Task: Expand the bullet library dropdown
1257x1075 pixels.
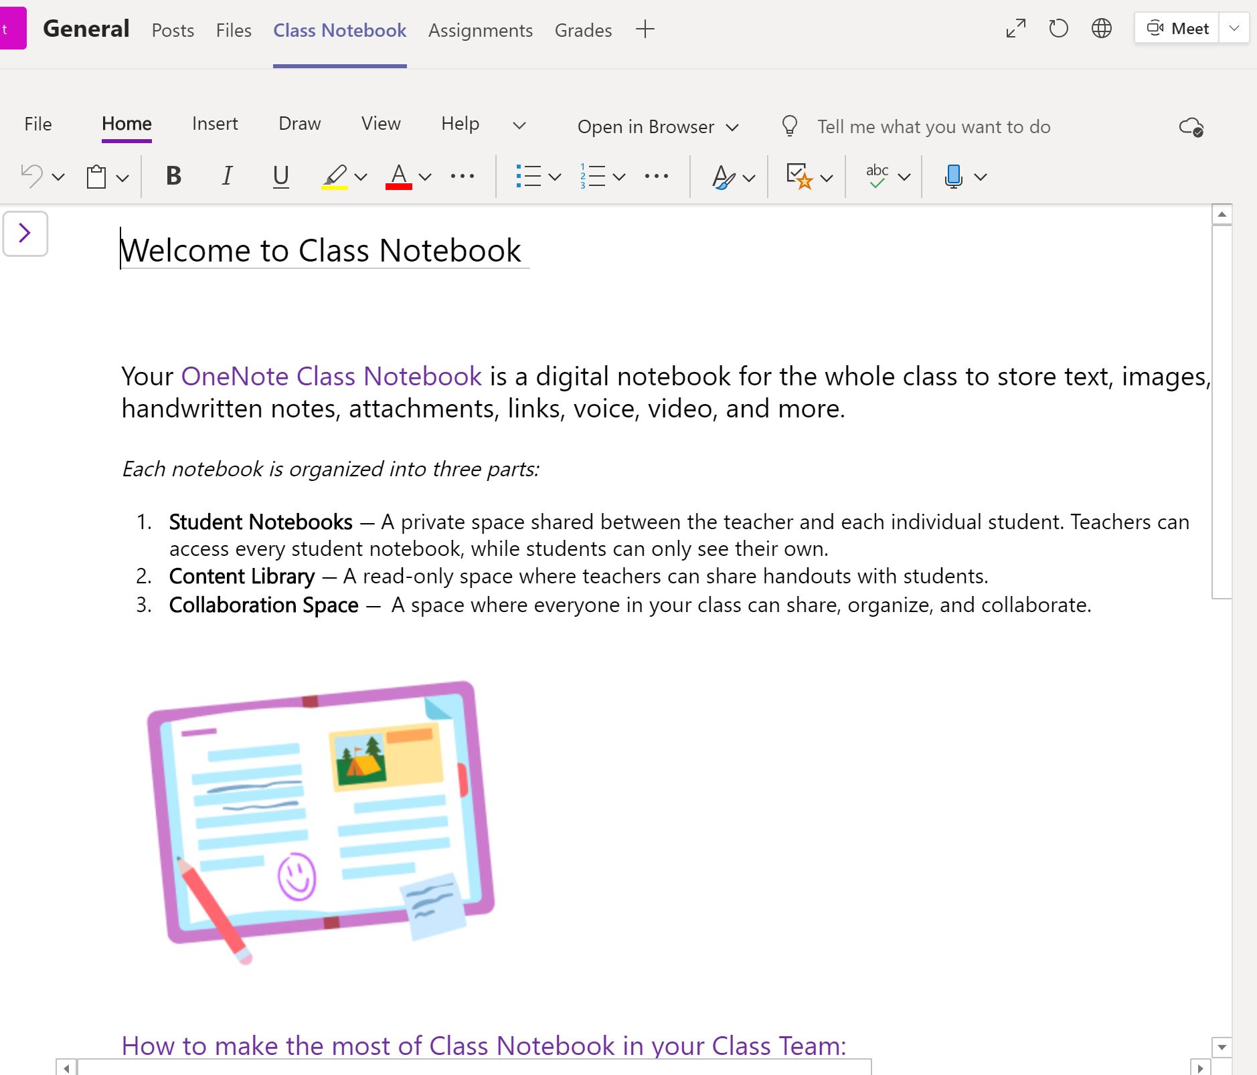Action: coord(555,177)
